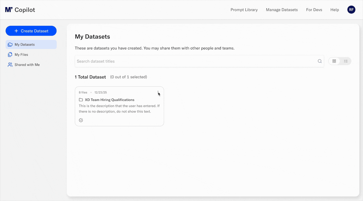Open the Help link
The height and width of the screenshot is (201, 363).
click(334, 10)
